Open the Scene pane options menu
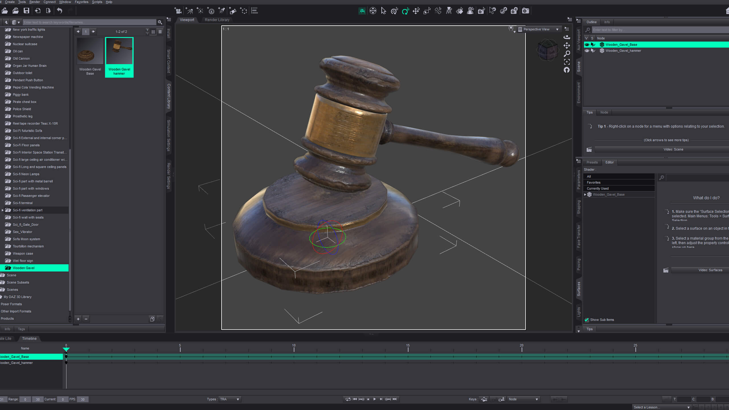The height and width of the screenshot is (410, 729). 578,21
